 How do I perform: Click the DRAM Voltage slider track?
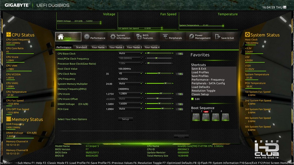coord(159,104)
